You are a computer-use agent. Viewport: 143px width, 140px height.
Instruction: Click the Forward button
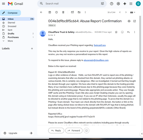tap(74, 131)
